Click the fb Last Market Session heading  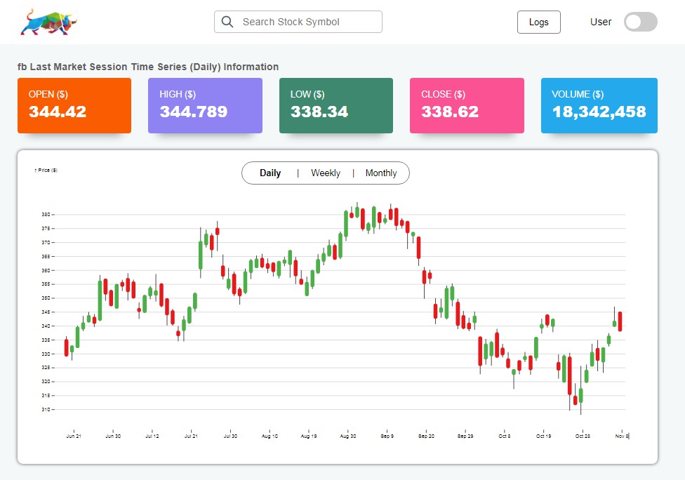pos(148,67)
